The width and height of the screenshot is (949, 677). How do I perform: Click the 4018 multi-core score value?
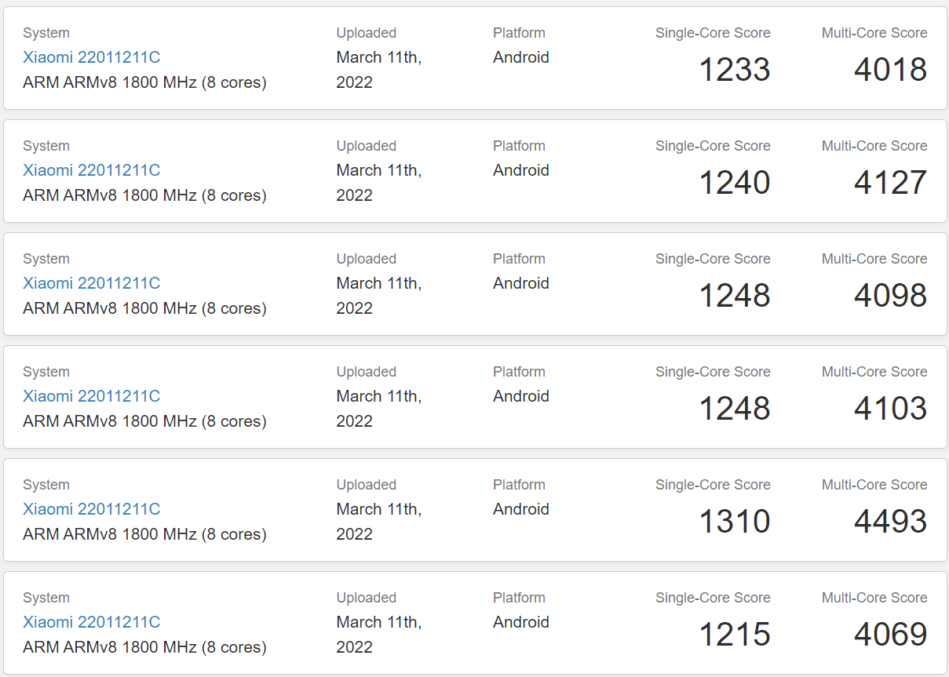click(x=891, y=70)
